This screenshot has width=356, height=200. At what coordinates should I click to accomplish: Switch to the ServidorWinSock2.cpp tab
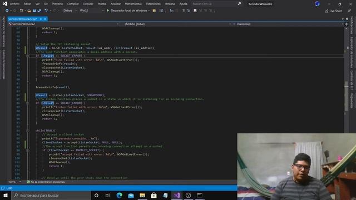click(23, 19)
